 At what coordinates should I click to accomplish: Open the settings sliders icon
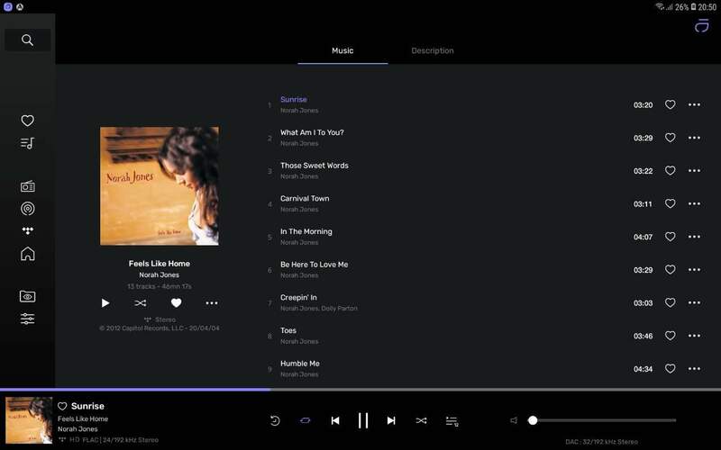(x=27, y=319)
